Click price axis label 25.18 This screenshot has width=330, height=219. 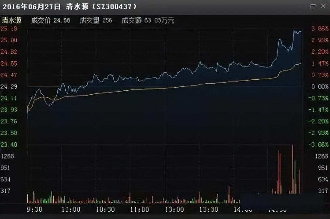[x=9, y=29]
